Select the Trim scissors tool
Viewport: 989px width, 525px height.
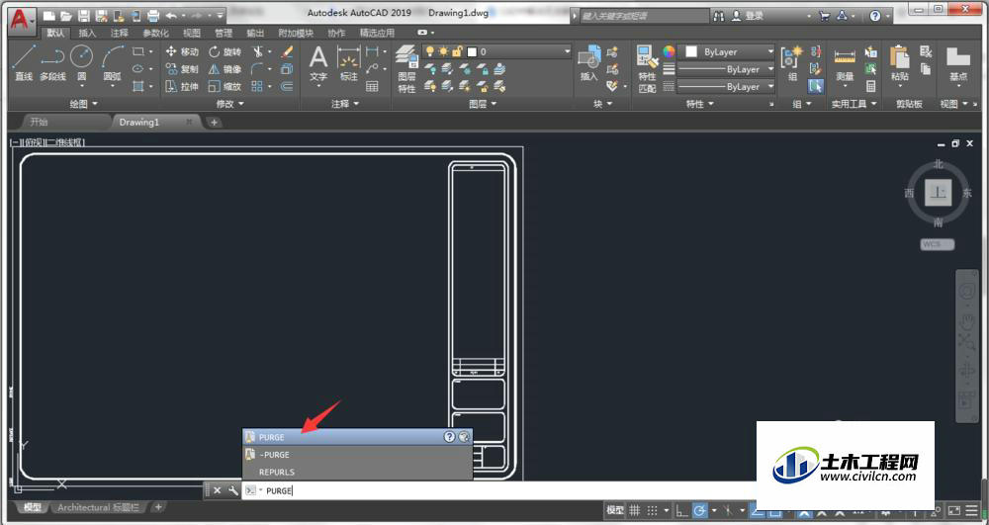tap(258, 51)
